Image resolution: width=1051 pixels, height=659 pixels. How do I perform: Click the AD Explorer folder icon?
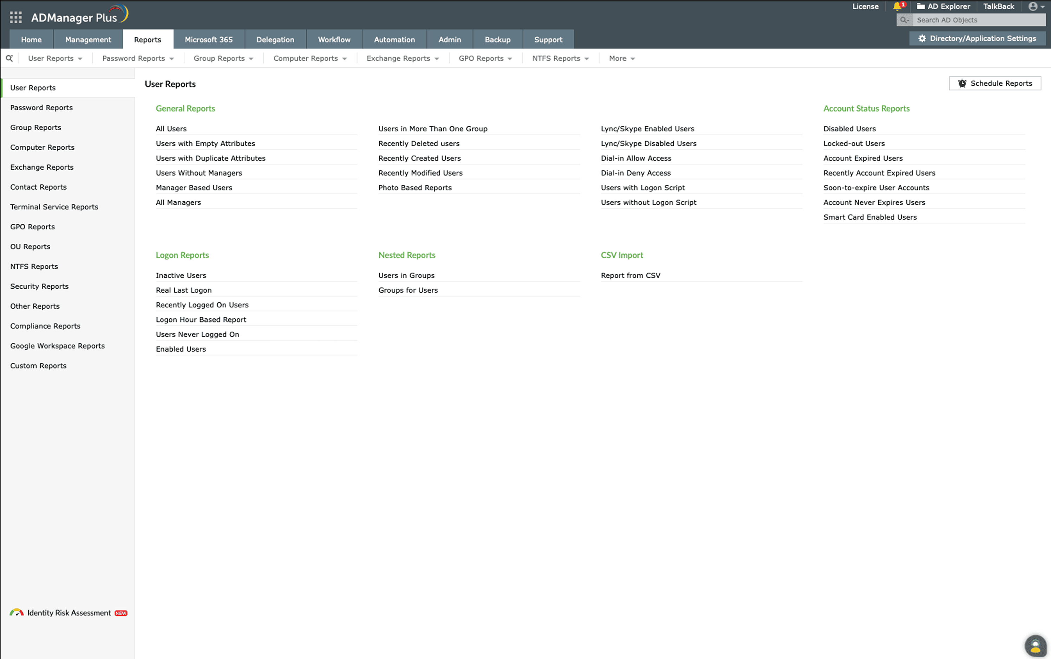pos(920,7)
